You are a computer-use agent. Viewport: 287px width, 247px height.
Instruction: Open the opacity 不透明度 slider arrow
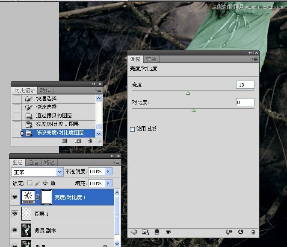(x=108, y=171)
